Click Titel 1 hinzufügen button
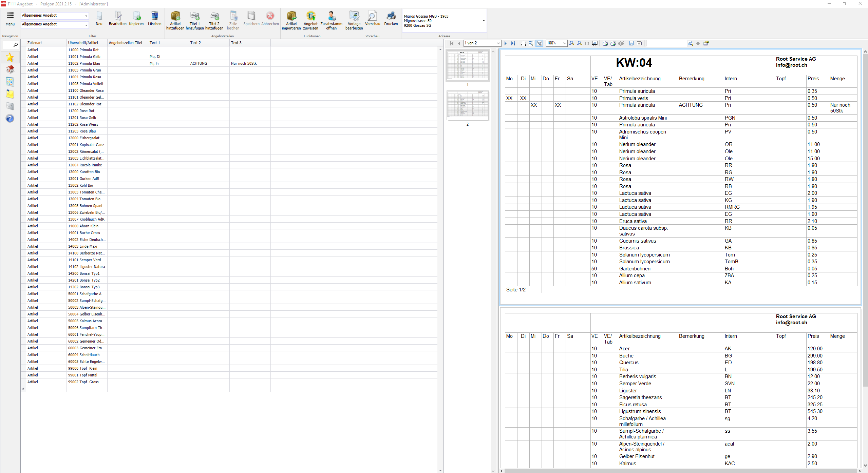This screenshot has width=868, height=473. pyautogui.click(x=195, y=16)
